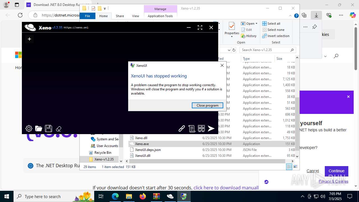
Task: Expand the Open dropdown in ribbon
Action: 256,24
